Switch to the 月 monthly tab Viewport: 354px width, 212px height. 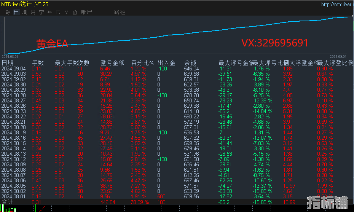click(33, 12)
